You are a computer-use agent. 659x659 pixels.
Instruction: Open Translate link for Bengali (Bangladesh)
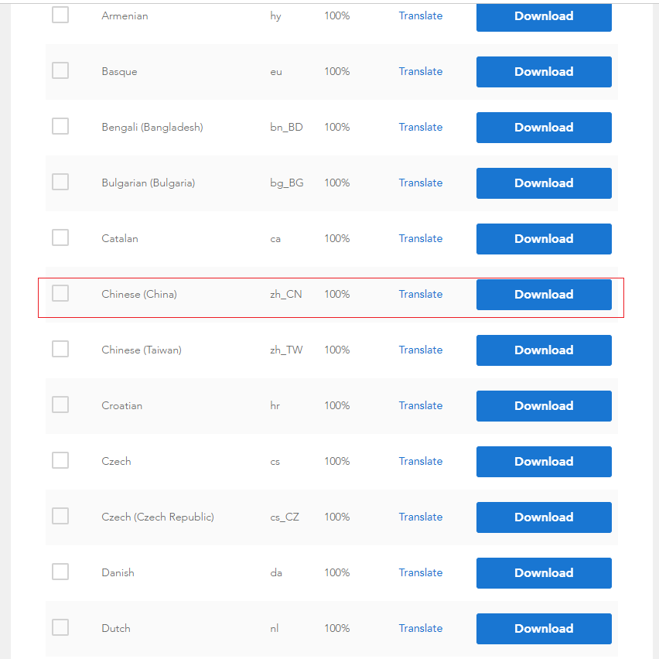click(x=420, y=128)
